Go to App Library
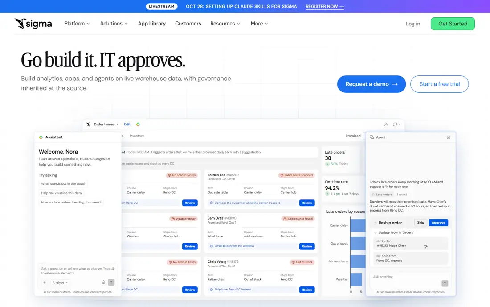 coord(152,24)
